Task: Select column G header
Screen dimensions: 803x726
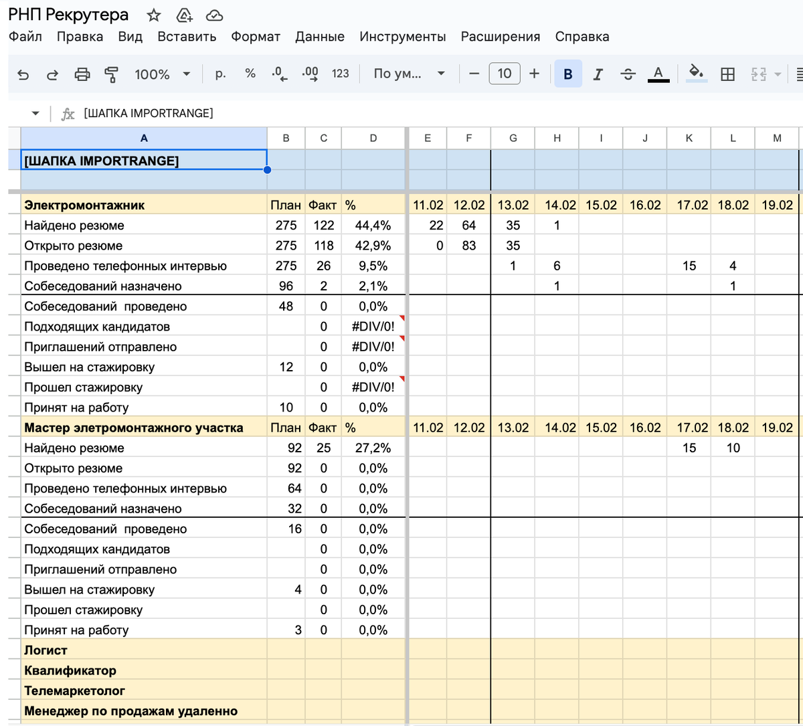Action: [x=513, y=138]
